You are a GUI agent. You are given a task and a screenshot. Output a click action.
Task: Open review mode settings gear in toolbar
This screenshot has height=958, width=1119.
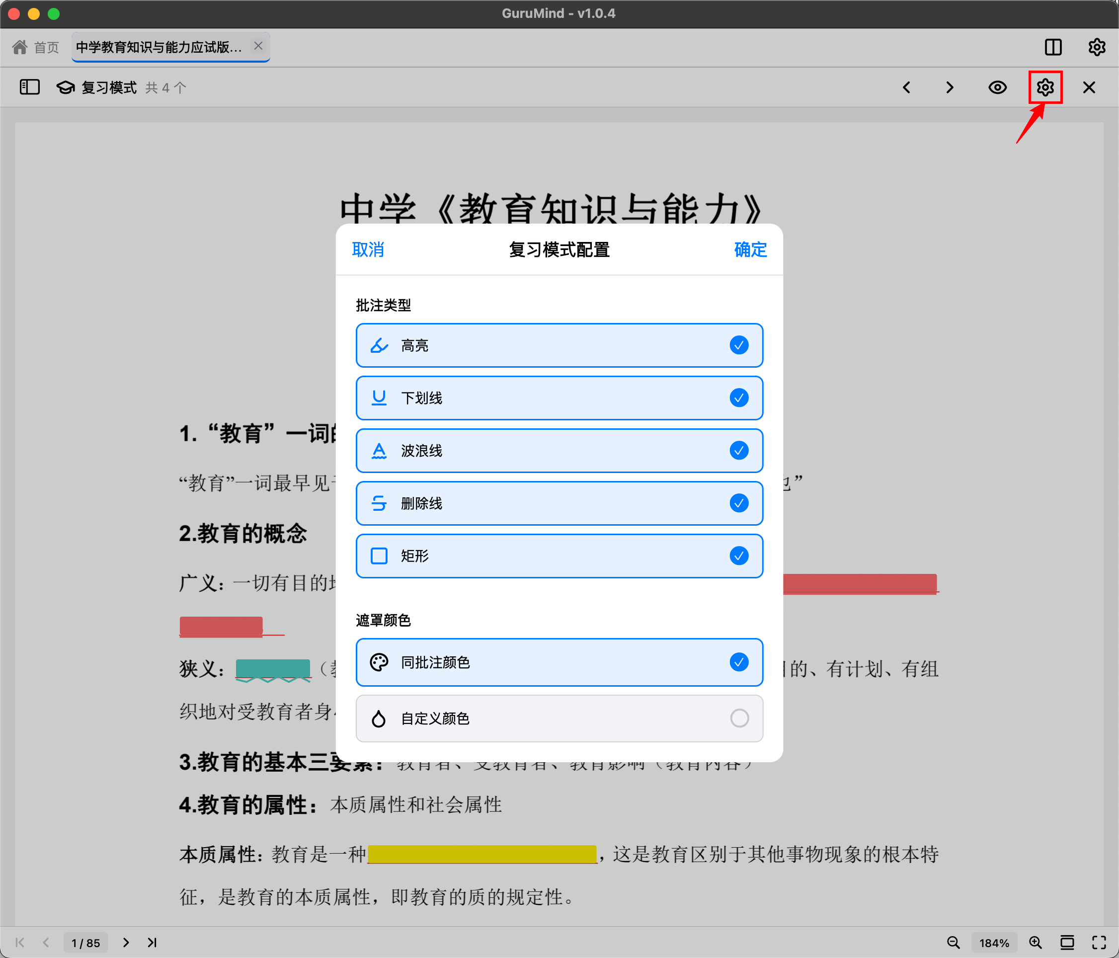1045,87
